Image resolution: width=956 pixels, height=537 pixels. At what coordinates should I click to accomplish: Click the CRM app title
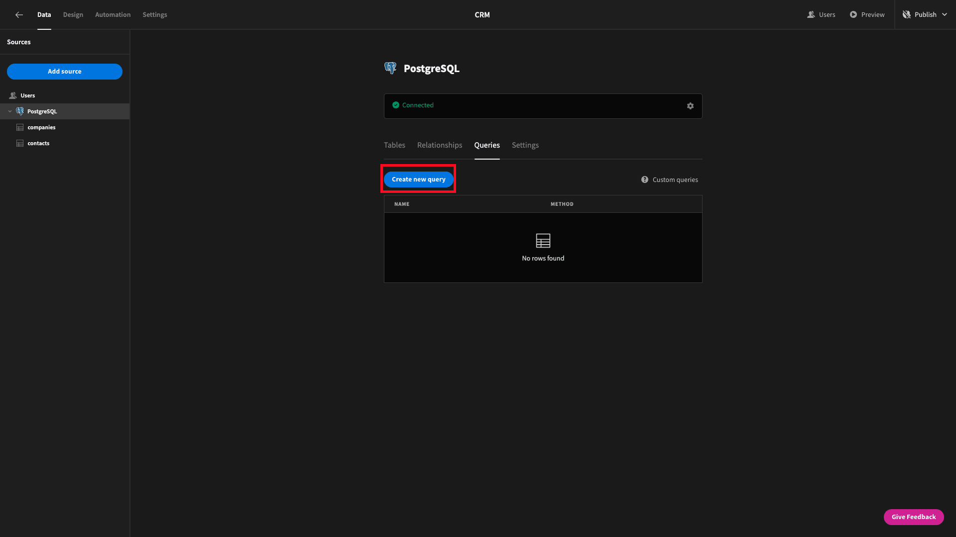point(482,15)
